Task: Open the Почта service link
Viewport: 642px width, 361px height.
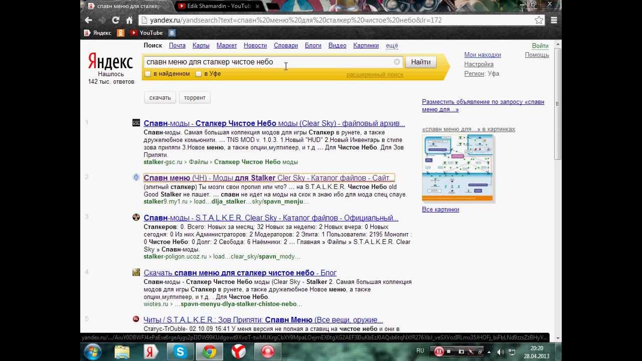Action: coord(177,45)
